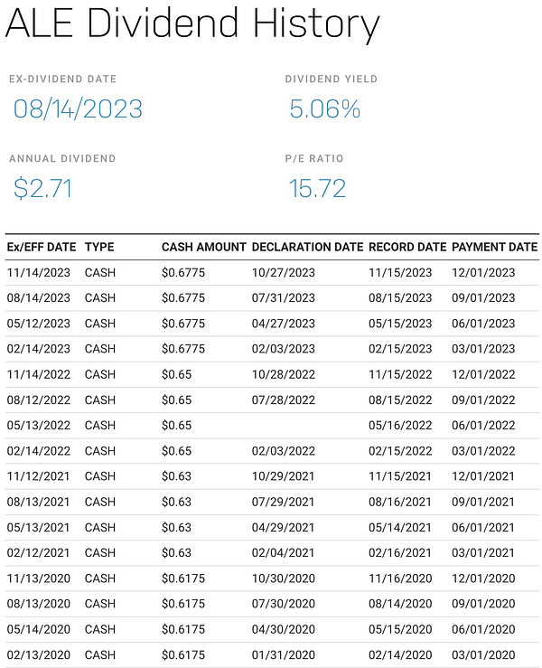This screenshot has width=542, height=668.
Task: Click the CASH AMOUNT column header
Action: (x=203, y=247)
